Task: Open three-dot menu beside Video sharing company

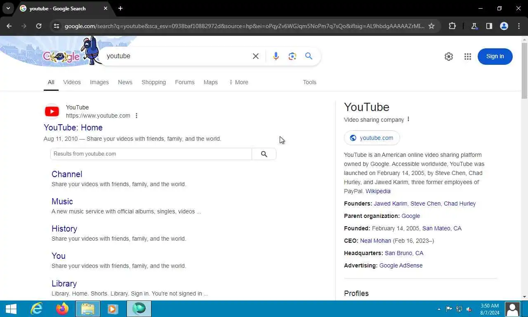Action: coord(408,119)
